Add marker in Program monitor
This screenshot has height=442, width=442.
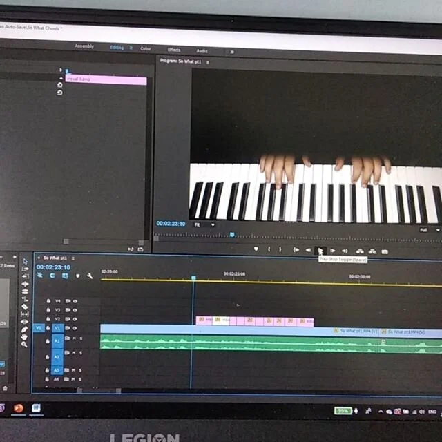tap(256, 249)
